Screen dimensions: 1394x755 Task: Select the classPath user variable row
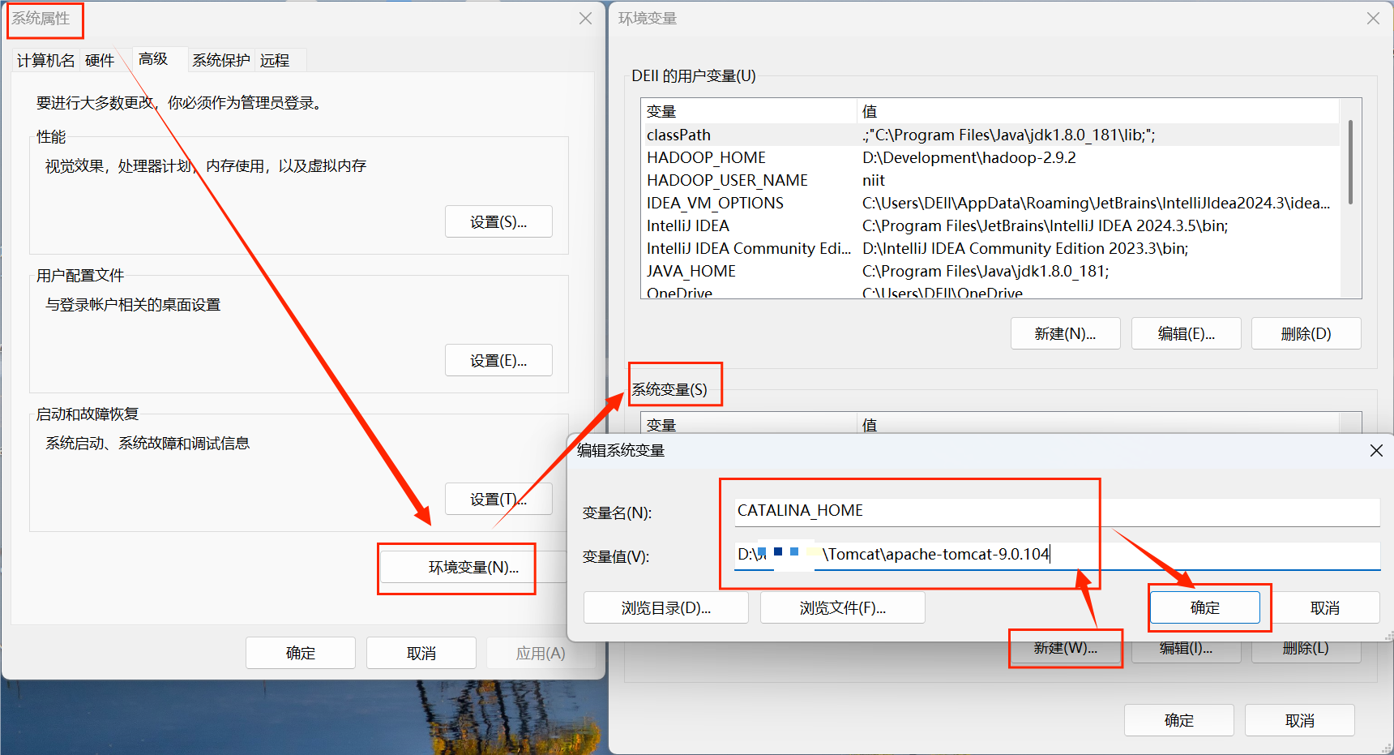990,135
